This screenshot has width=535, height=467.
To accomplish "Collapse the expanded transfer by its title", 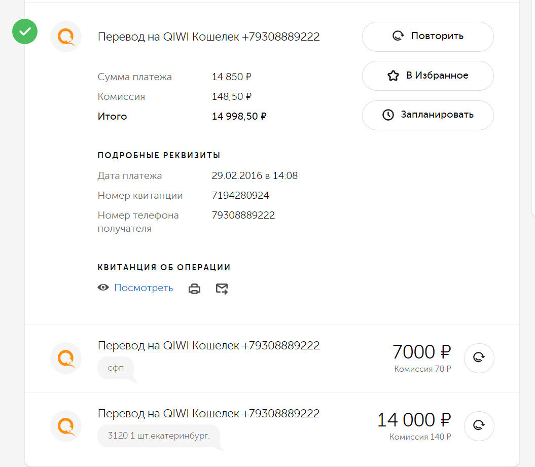I will (208, 37).
